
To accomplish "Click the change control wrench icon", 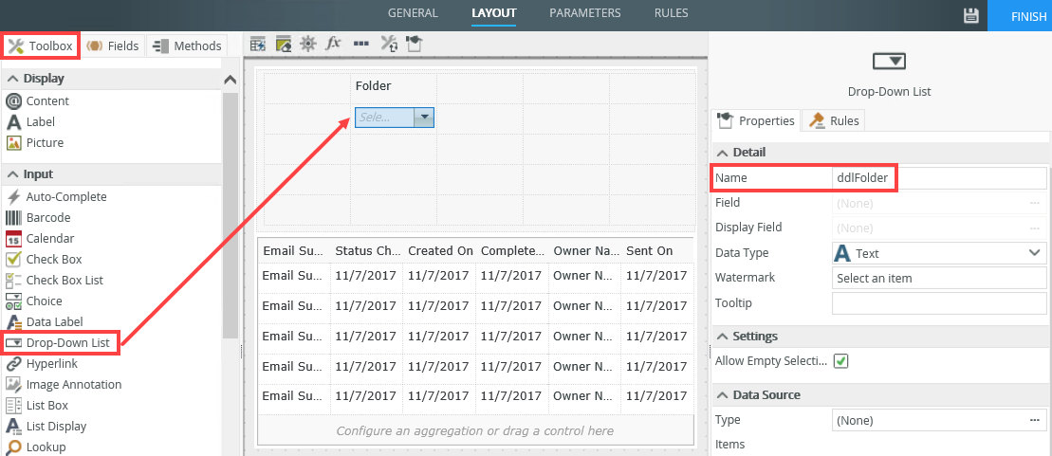I will point(389,45).
